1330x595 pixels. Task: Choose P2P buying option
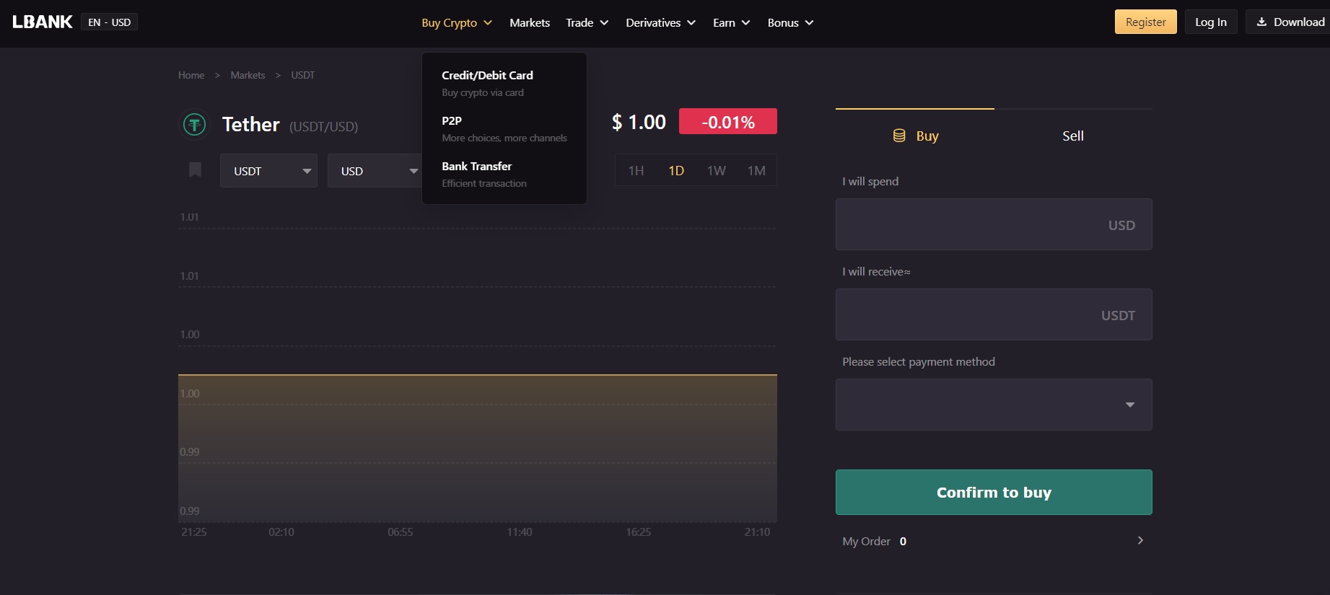coord(504,128)
